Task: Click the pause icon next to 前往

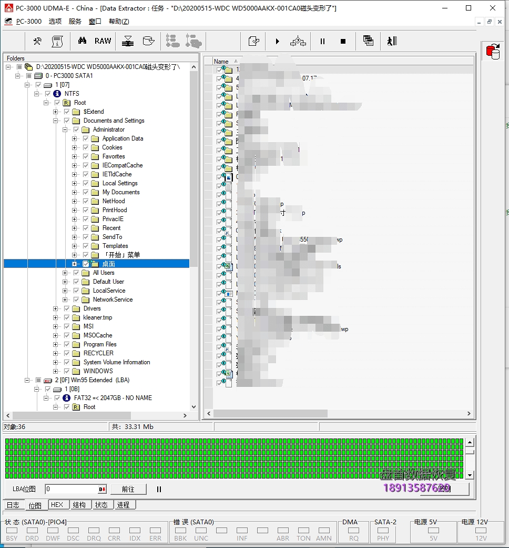Action: point(159,489)
